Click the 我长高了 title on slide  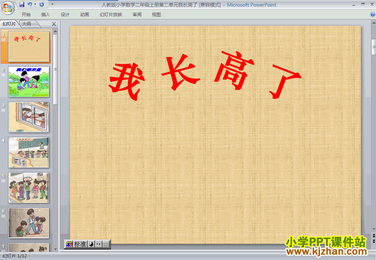[x=205, y=76]
